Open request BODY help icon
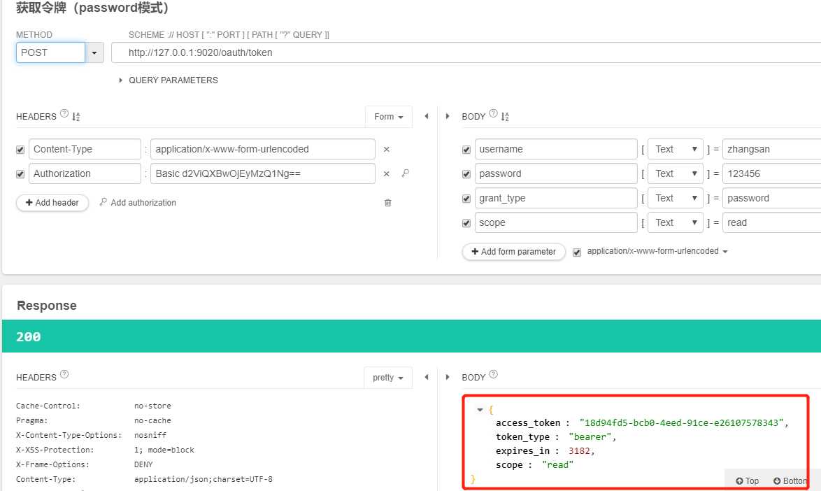Screen dimensions: 821x491 pos(493,113)
